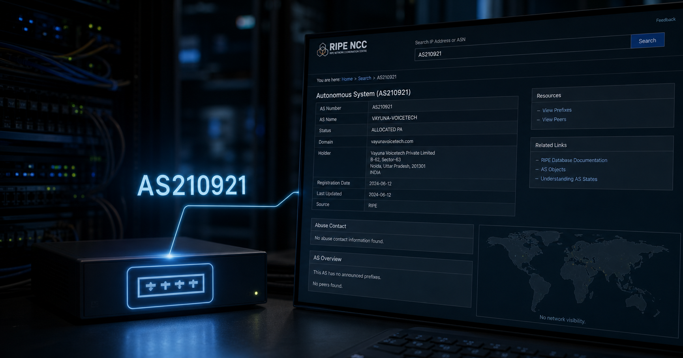Image resolution: width=683 pixels, height=358 pixels.
Task: Select the domain vayunavoicetech.com
Action: coord(392,141)
